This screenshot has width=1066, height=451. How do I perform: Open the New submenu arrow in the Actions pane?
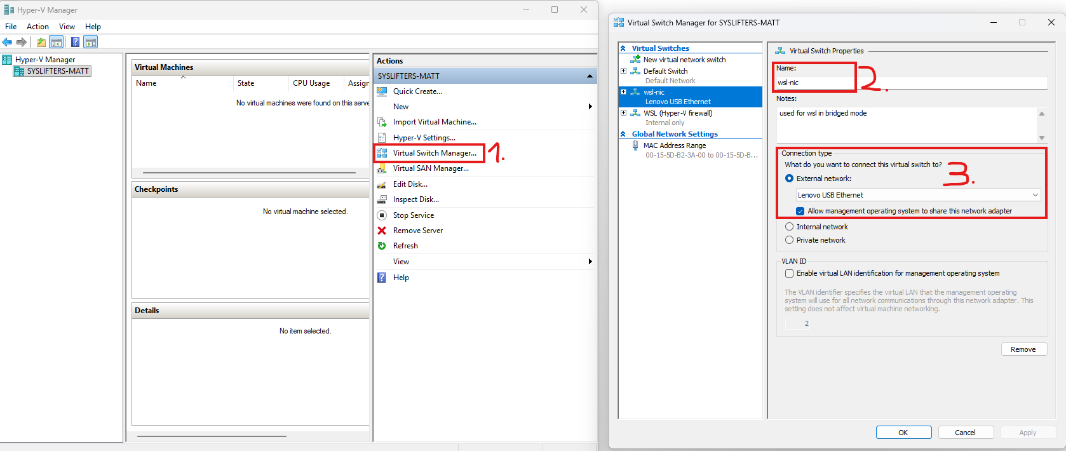(590, 107)
